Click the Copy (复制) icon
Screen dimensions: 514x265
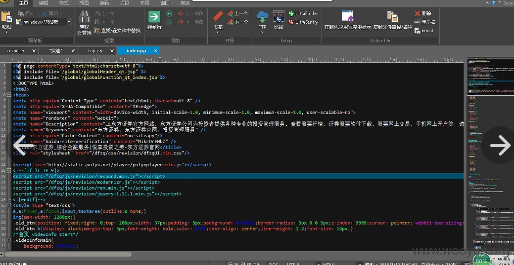[21, 13]
